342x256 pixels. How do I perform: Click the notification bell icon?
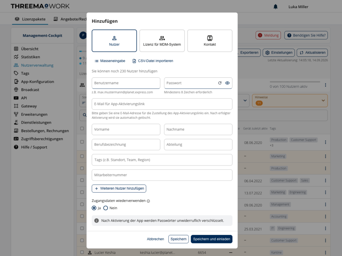(276, 7)
